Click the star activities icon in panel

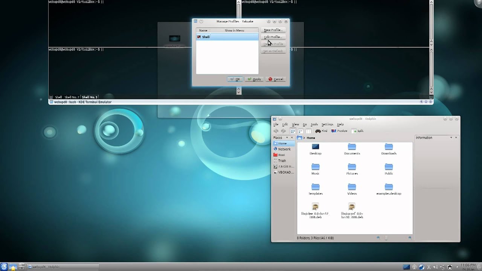13,267
